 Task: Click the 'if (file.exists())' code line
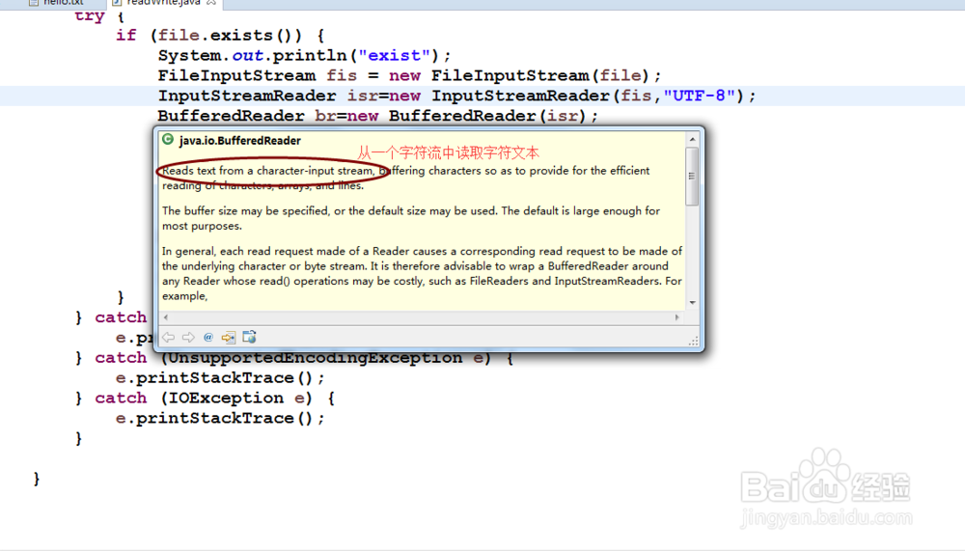(220, 35)
